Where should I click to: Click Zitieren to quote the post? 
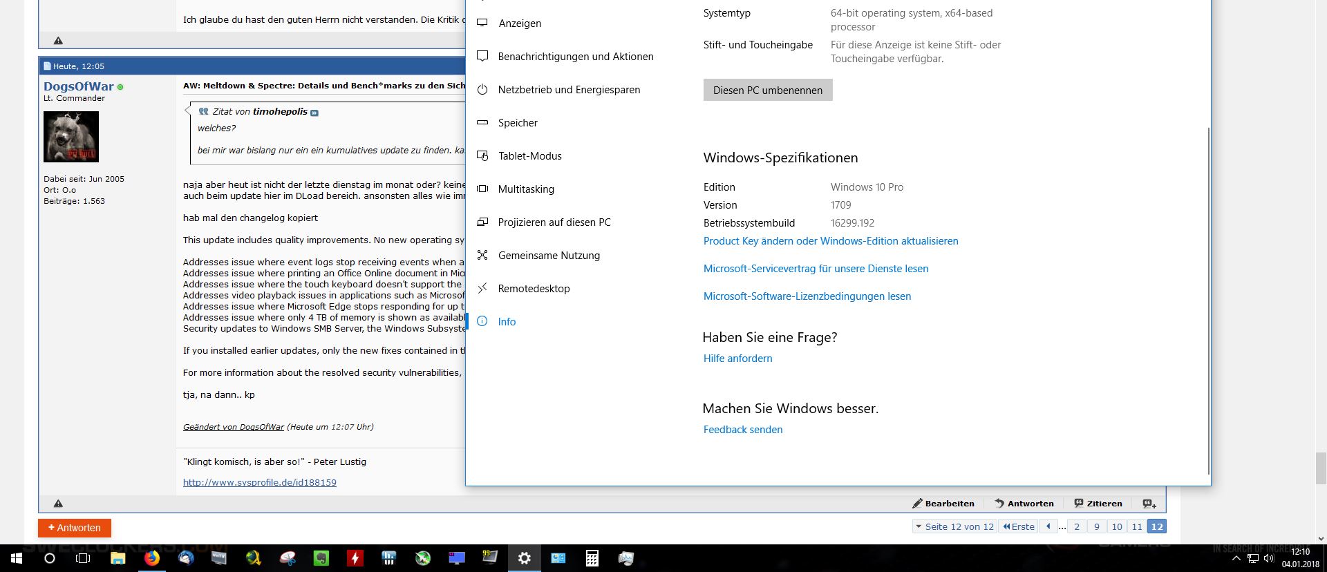pos(1098,504)
